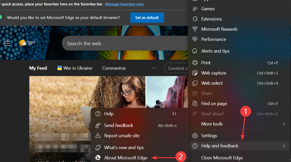The image size is (291, 162).
Task: Click the Alerts and tips bell icon
Action: pos(195,51)
